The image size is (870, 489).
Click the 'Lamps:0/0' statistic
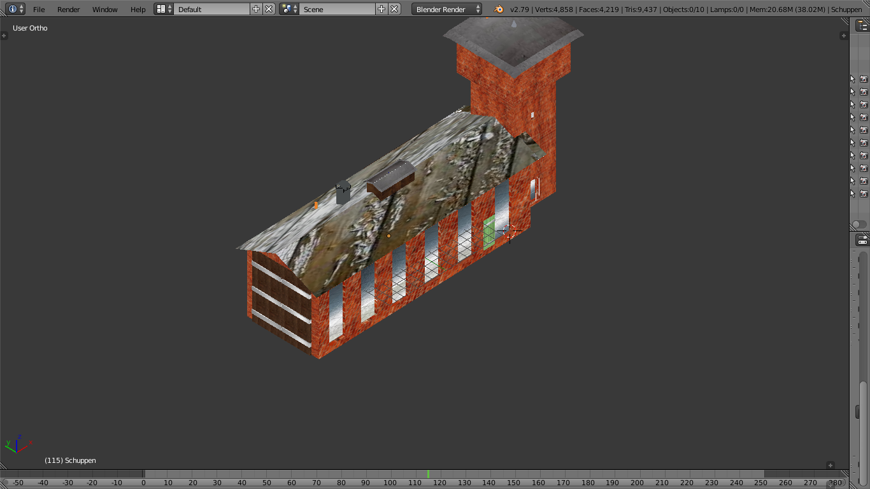click(x=726, y=10)
